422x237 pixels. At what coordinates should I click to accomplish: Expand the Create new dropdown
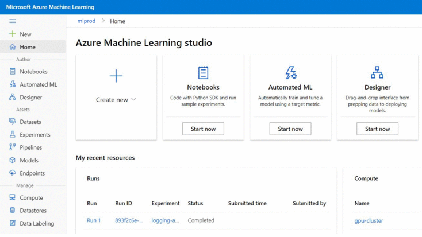click(116, 100)
